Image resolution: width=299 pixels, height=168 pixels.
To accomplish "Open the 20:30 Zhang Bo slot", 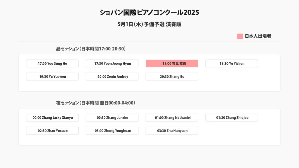I will coord(172,77).
